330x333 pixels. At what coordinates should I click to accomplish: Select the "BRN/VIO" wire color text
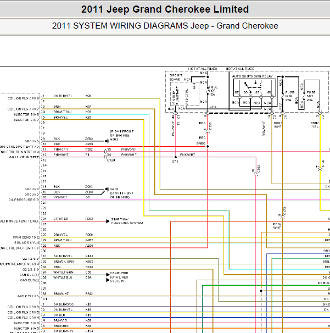[x=60, y=320]
